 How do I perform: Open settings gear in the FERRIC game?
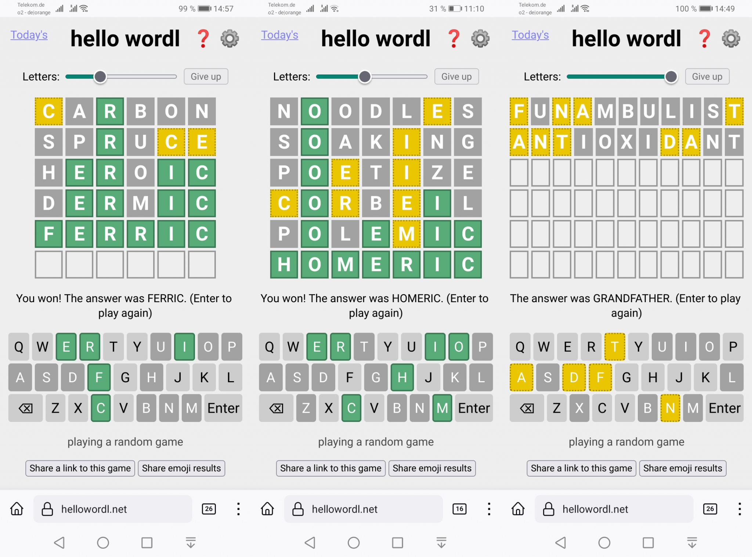click(230, 39)
